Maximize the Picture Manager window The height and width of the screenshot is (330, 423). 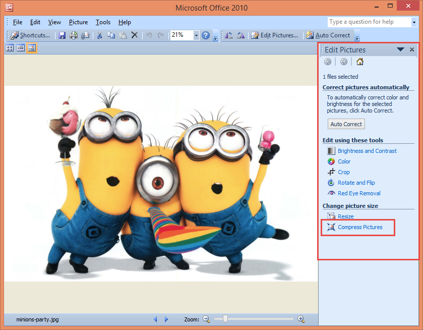[x=390, y=6]
